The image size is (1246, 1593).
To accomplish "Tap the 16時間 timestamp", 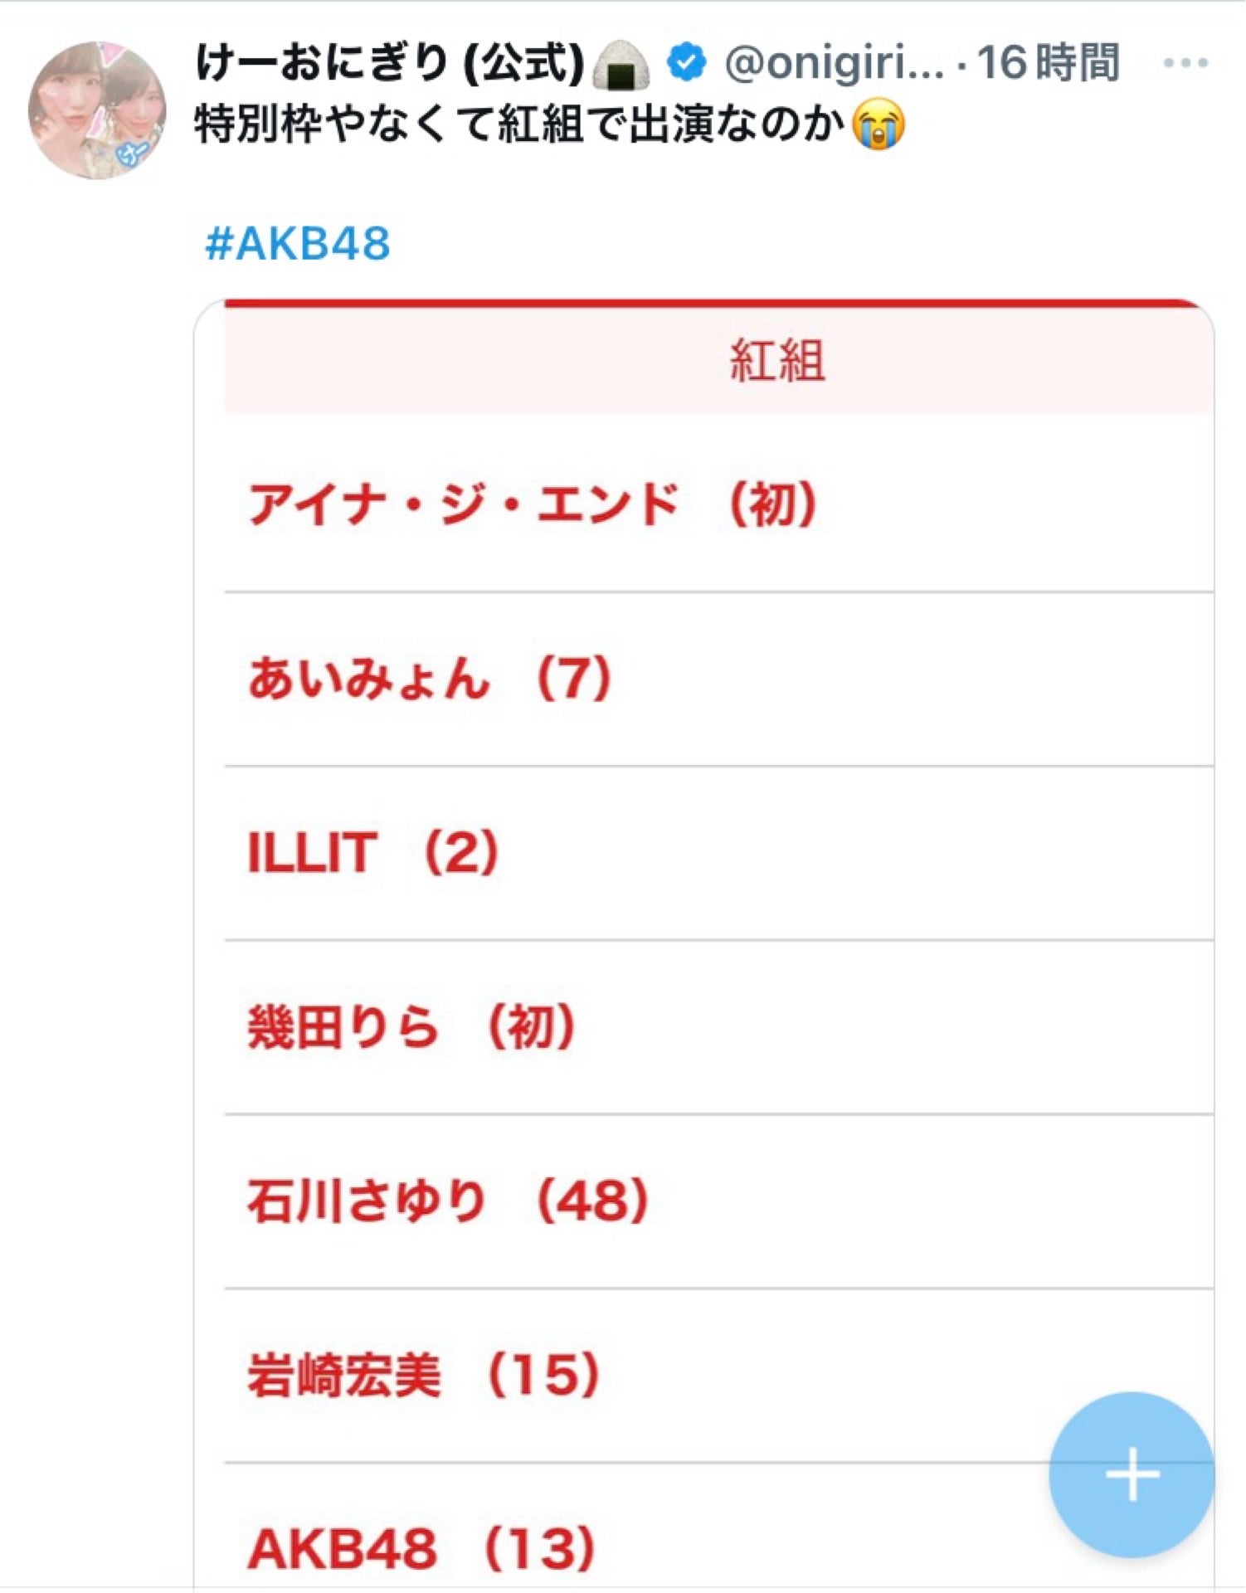I will (1048, 63).
